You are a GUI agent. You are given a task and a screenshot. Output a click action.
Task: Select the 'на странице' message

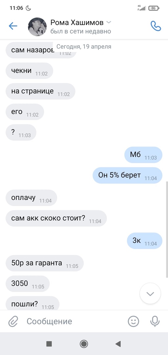[40, 91]
